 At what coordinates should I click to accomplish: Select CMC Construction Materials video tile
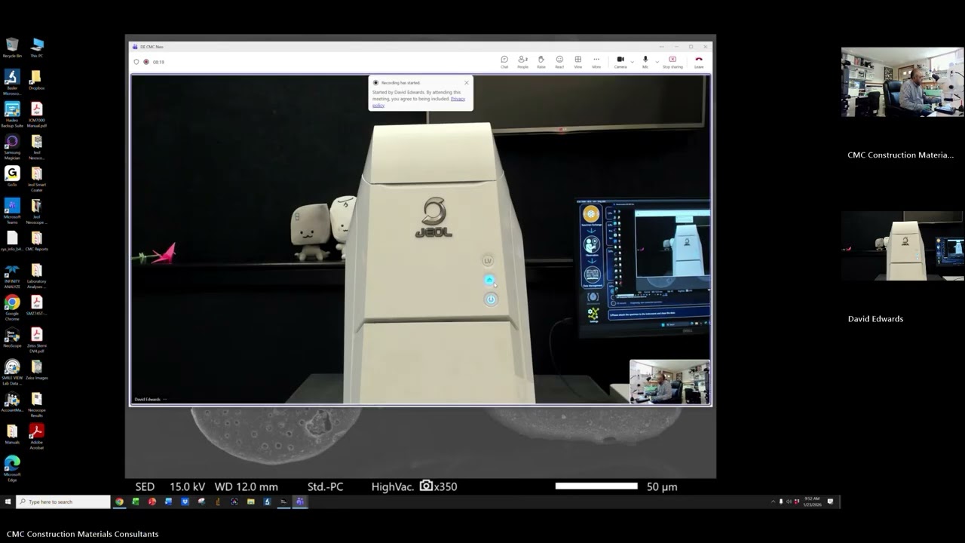point(902,82)
